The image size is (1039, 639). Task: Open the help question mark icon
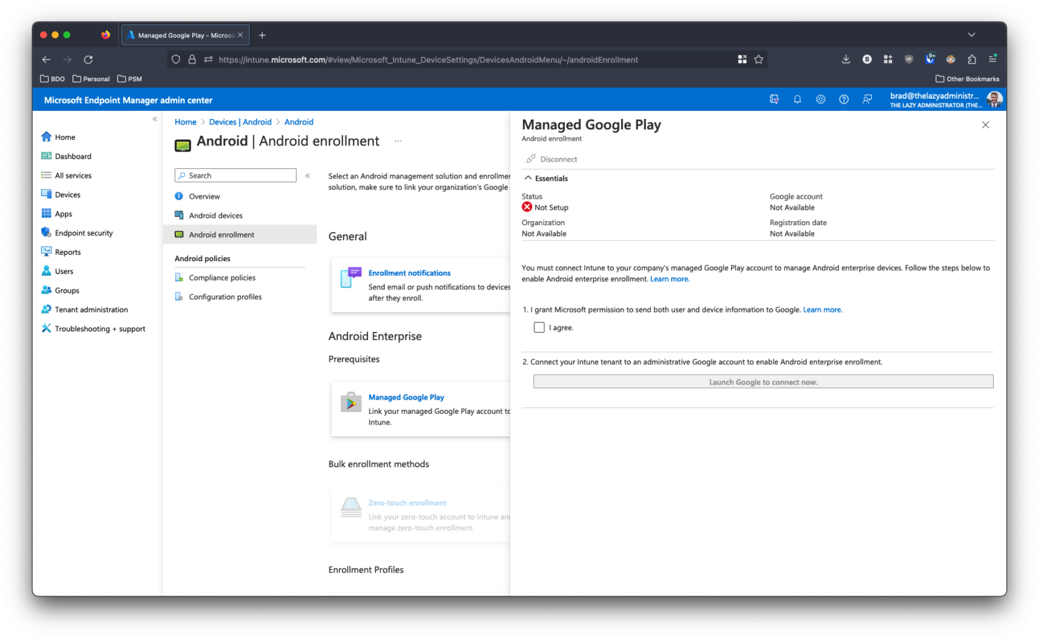(844, 99)
